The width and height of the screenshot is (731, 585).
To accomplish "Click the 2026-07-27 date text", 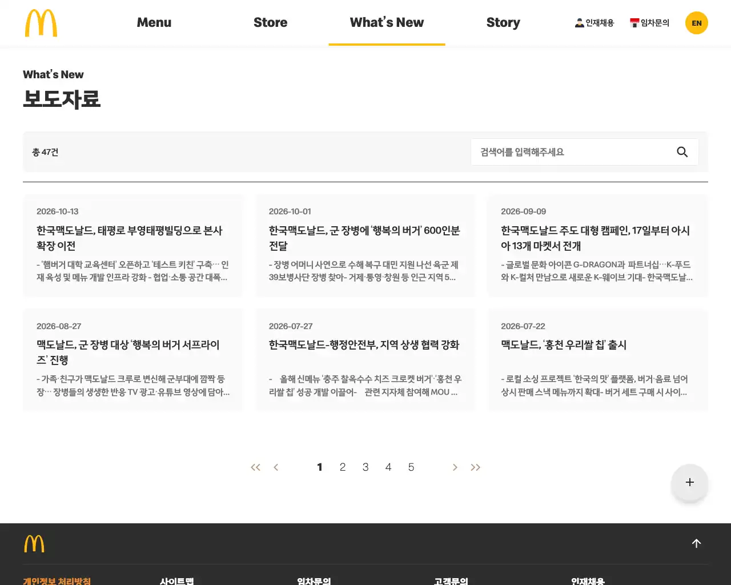I will [x=291, y=326].
